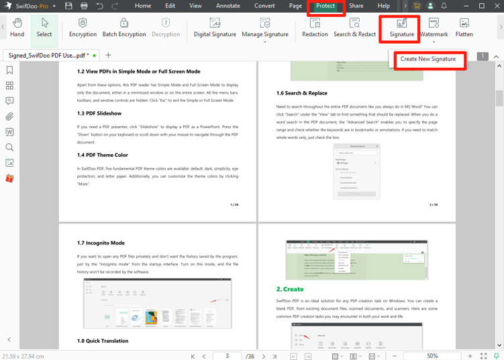Switch to the Protect tab
The image size is (504, 360).
[x=325, y=6]
